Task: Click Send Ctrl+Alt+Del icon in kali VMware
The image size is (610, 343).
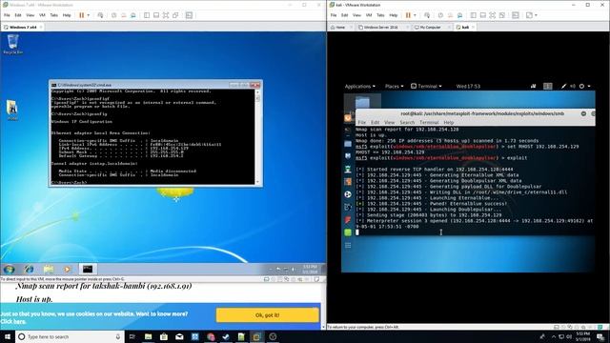Action: 427,15
